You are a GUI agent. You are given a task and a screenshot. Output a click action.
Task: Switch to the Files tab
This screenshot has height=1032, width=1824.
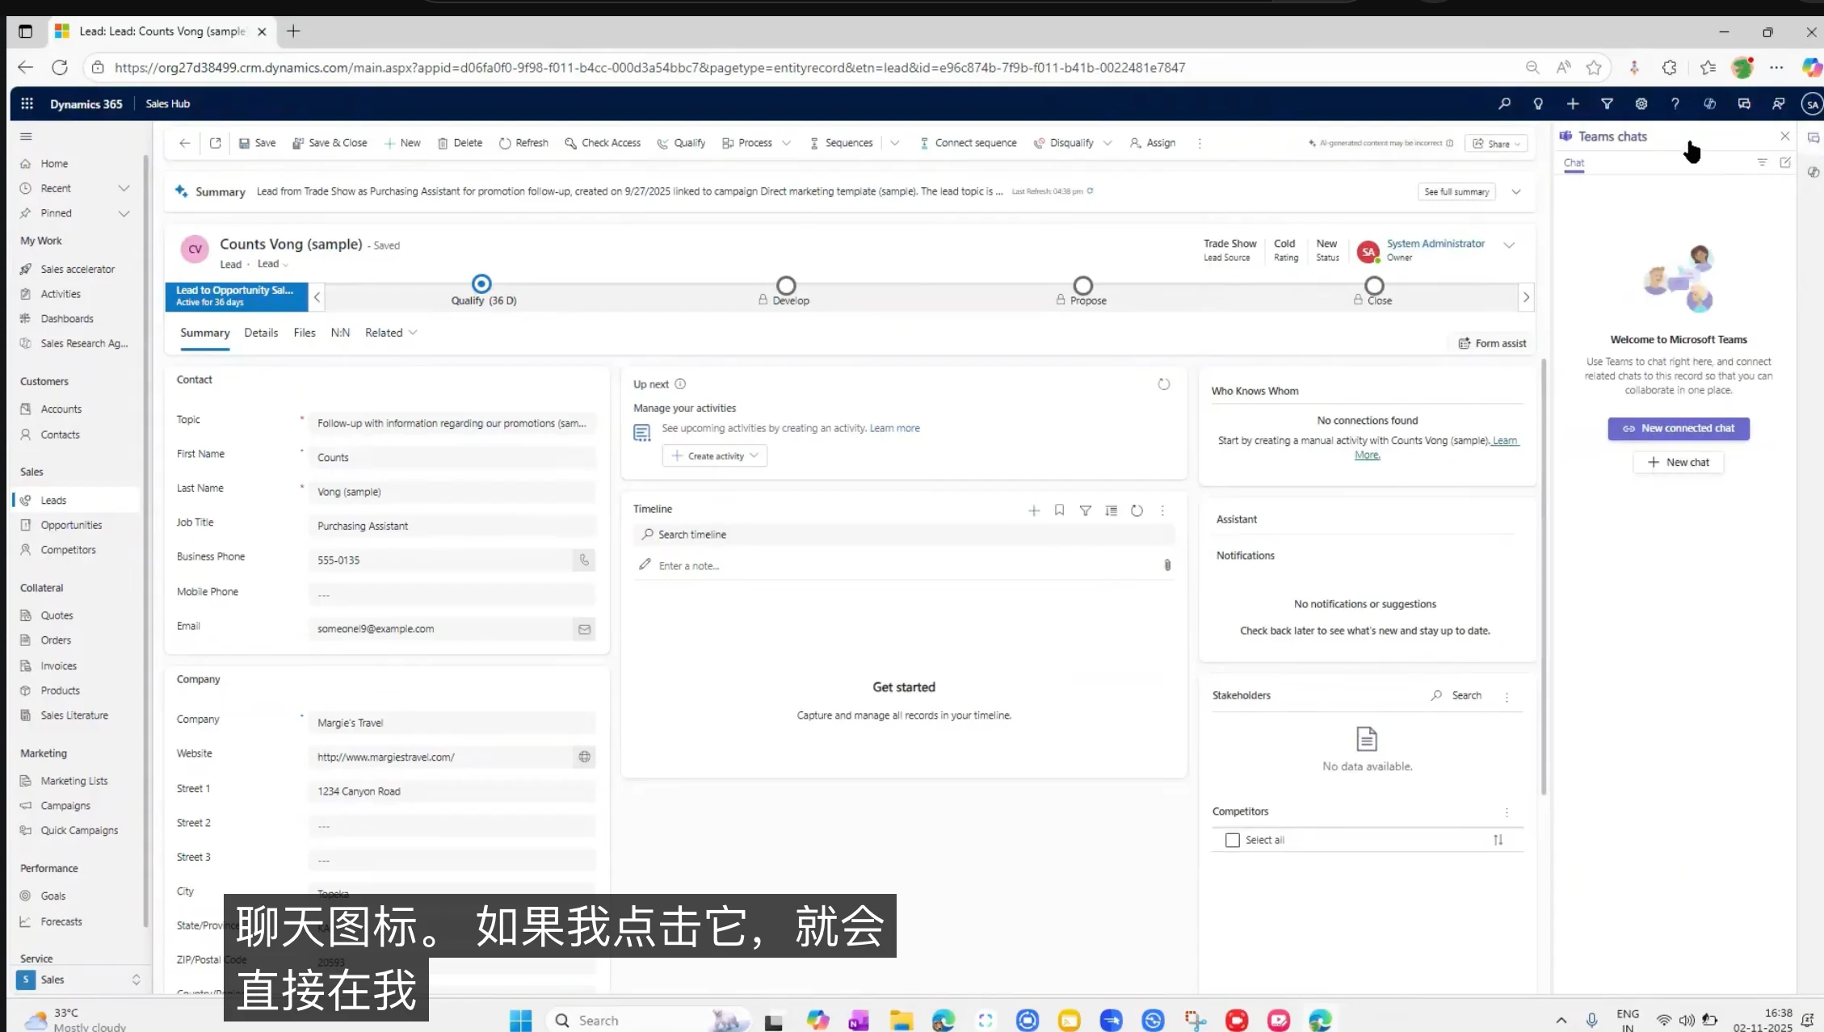coord(305,333)
